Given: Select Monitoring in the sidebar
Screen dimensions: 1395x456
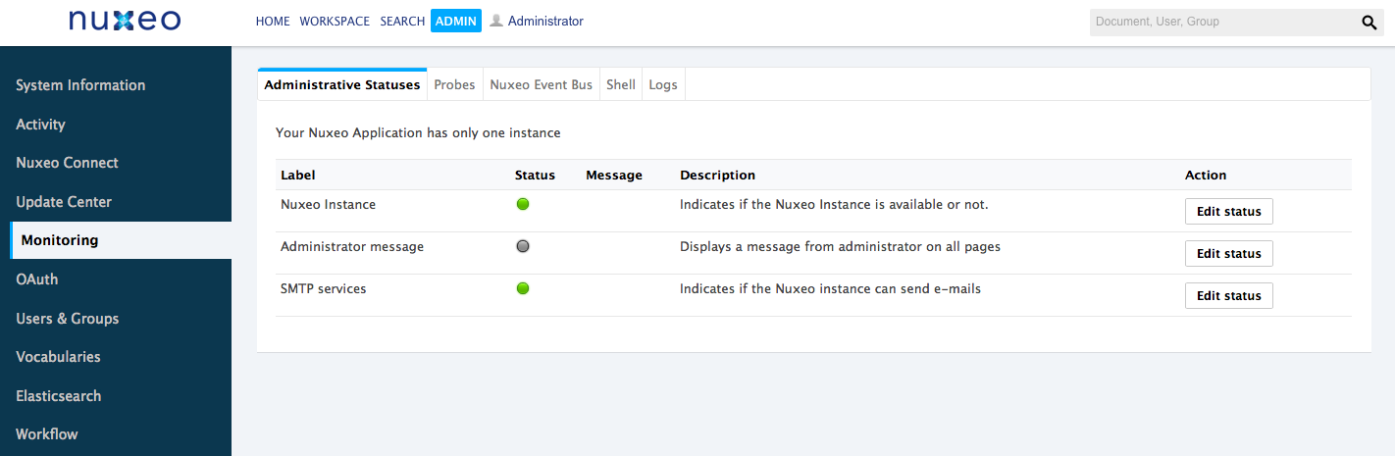Looking at the screenshot, I should [121, 240].
